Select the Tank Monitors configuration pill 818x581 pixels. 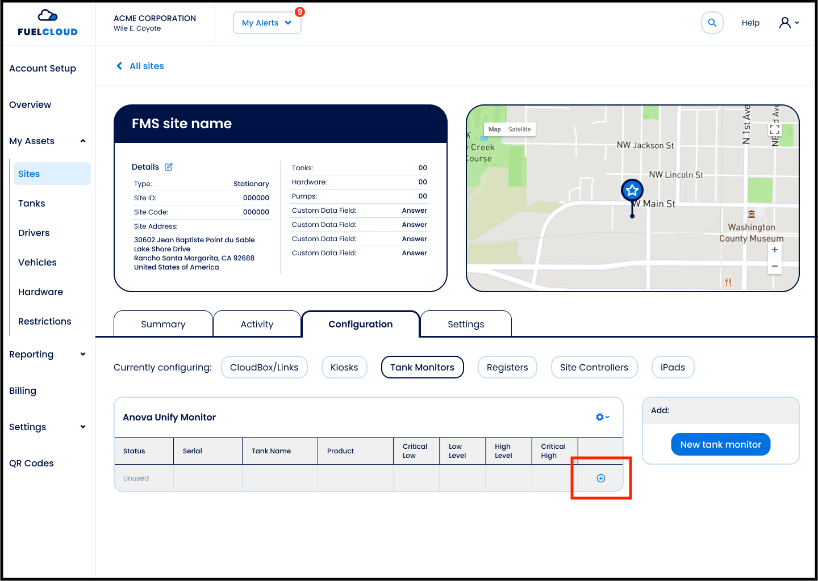point(422,367)
